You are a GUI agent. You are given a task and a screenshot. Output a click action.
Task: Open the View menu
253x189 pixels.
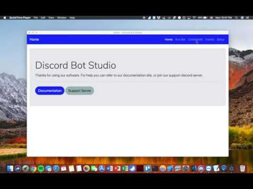click(x=51, y=18)
